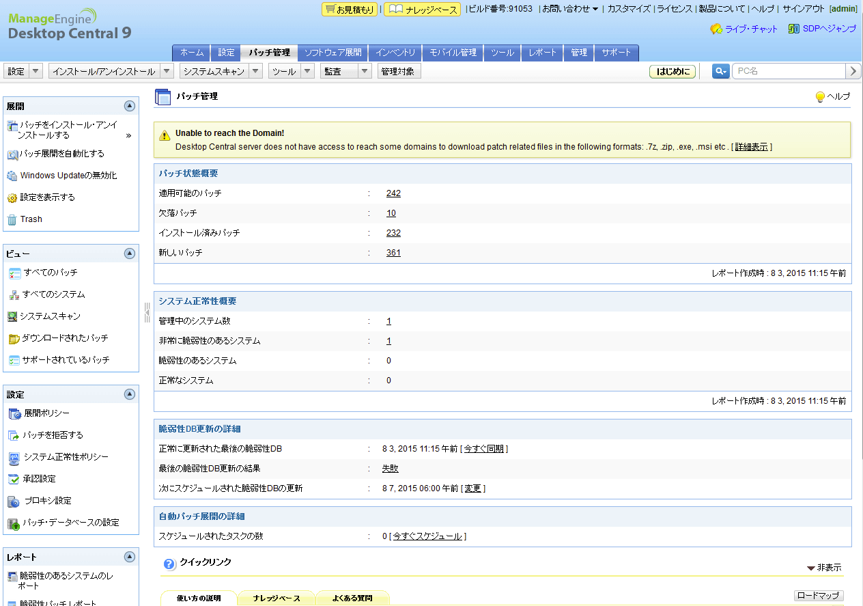Open the 監査 dropdown arrow
The image size is (863, 606).
(365, 71)
